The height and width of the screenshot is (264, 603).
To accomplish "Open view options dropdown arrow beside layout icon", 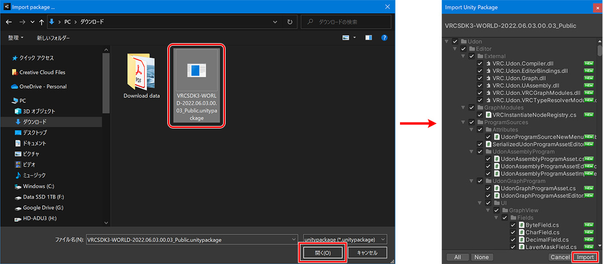I will click(354, 38).
